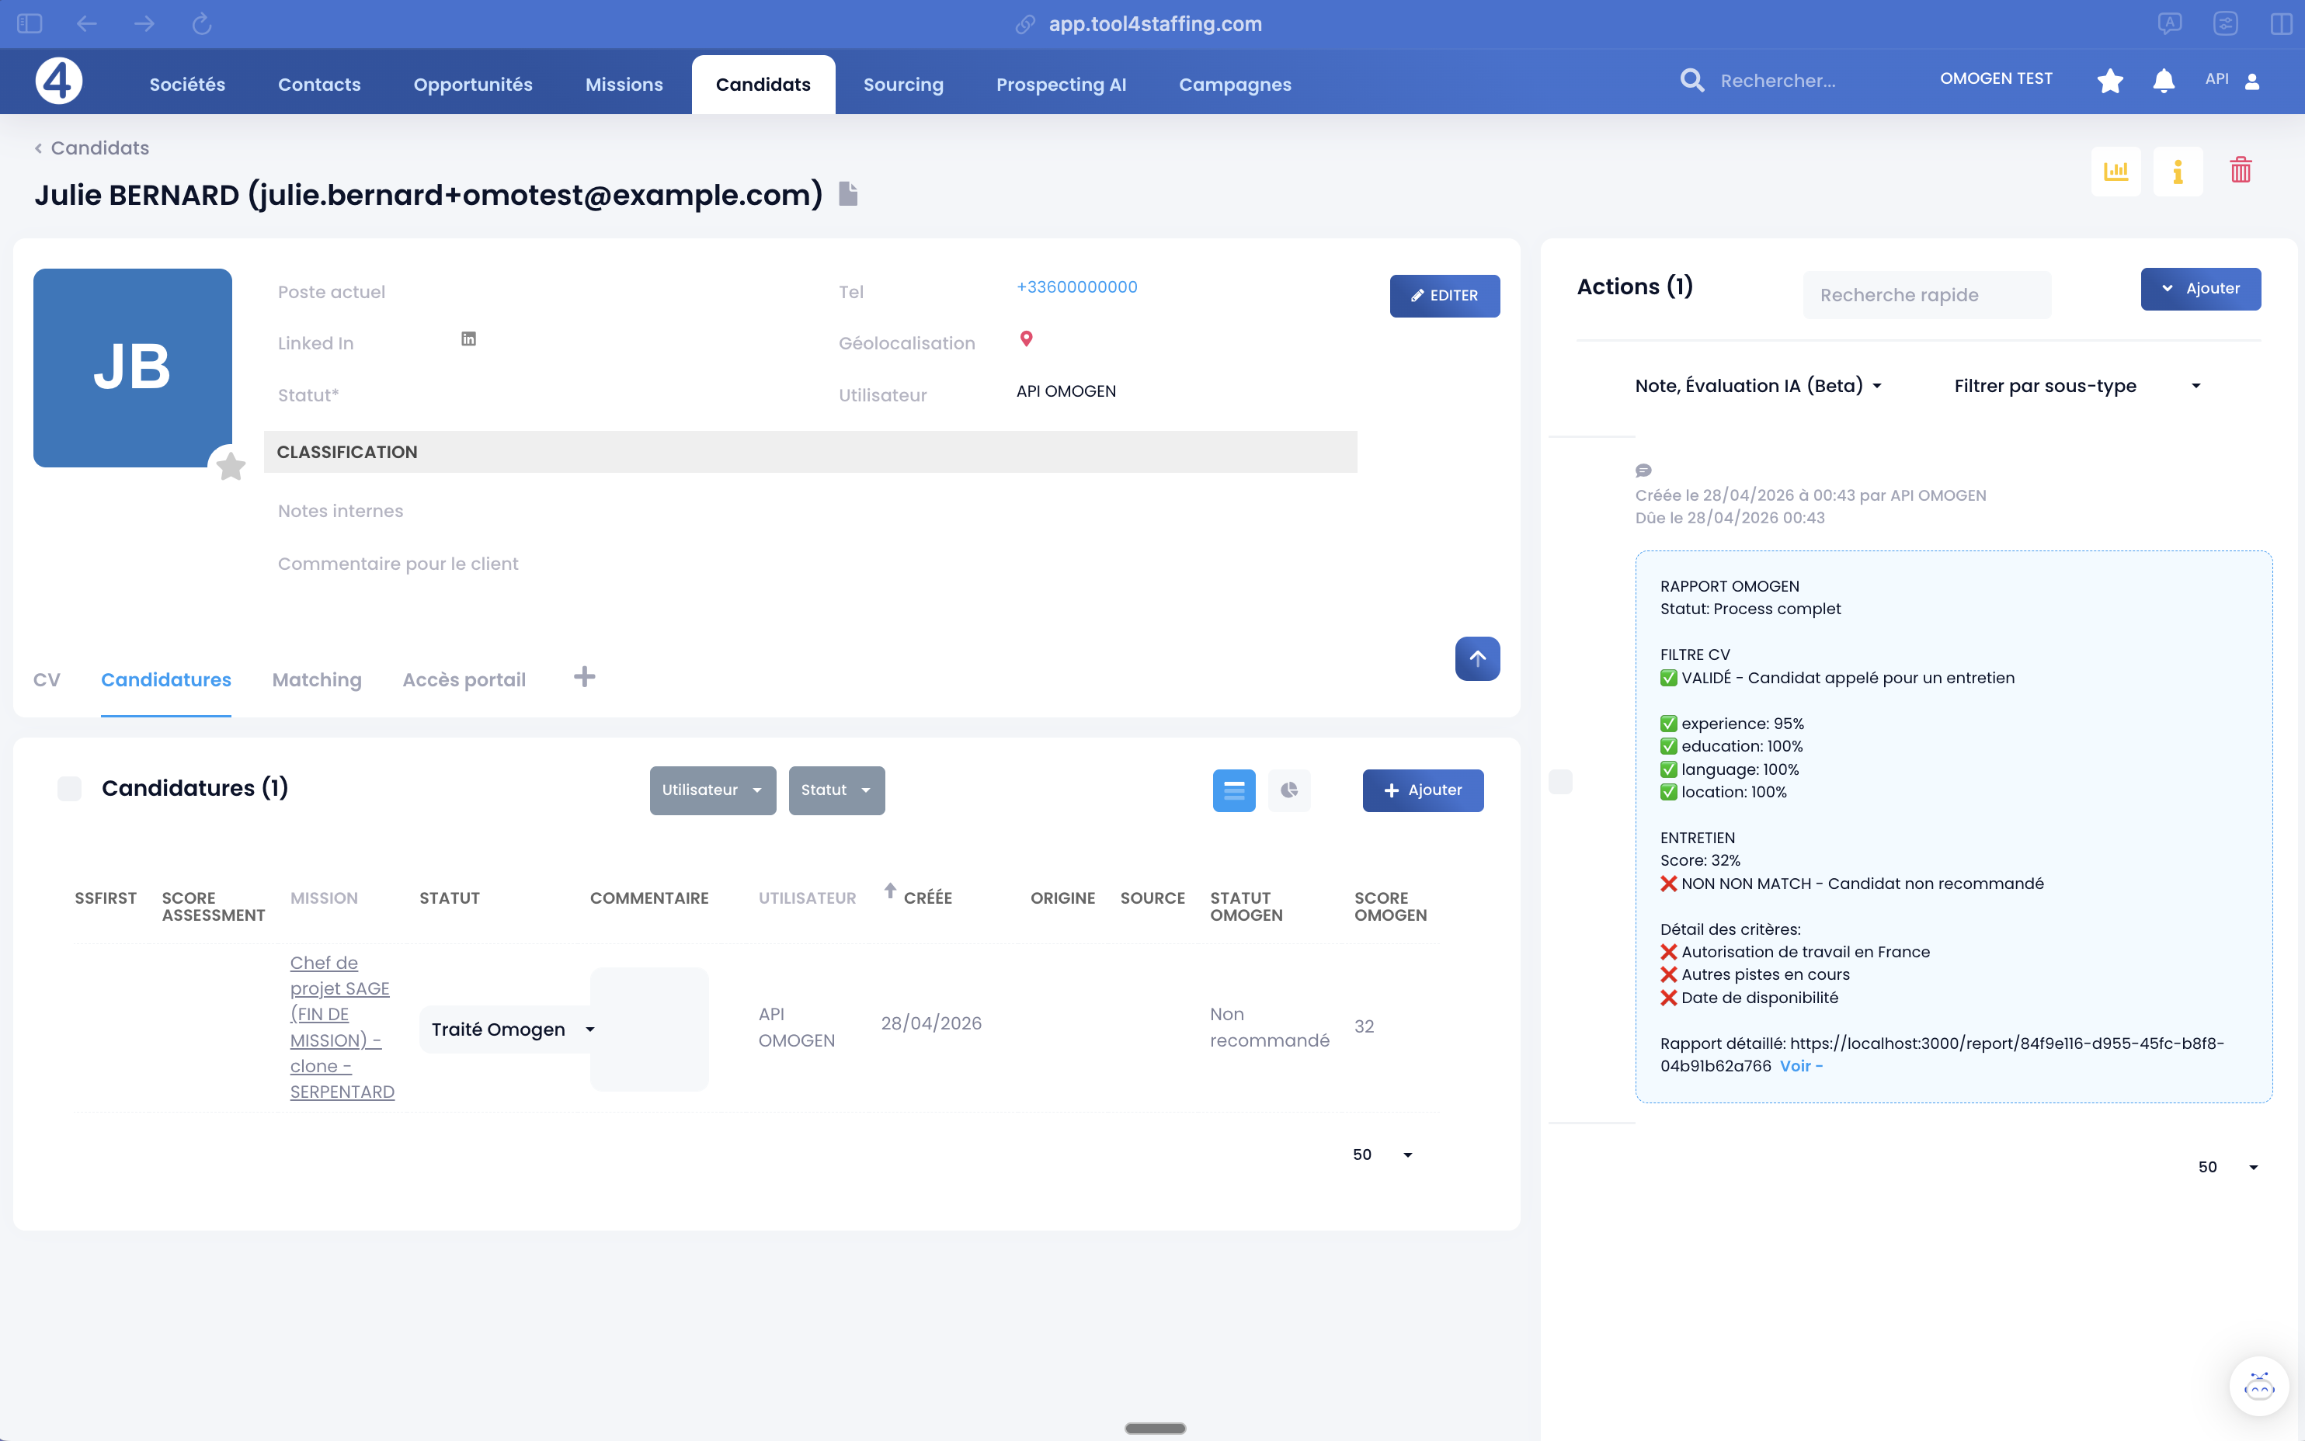Open LinkedIn icon in profile

click(x=468, y=339)
